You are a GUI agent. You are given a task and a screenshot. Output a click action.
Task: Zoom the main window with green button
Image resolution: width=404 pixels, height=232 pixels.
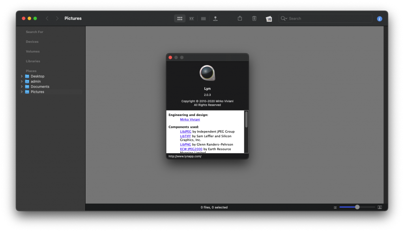point(35,18)
